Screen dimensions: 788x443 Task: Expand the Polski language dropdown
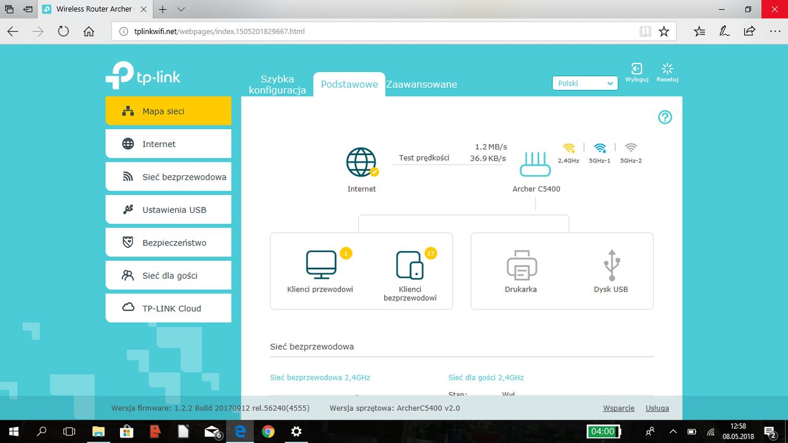tap(584, 83)
